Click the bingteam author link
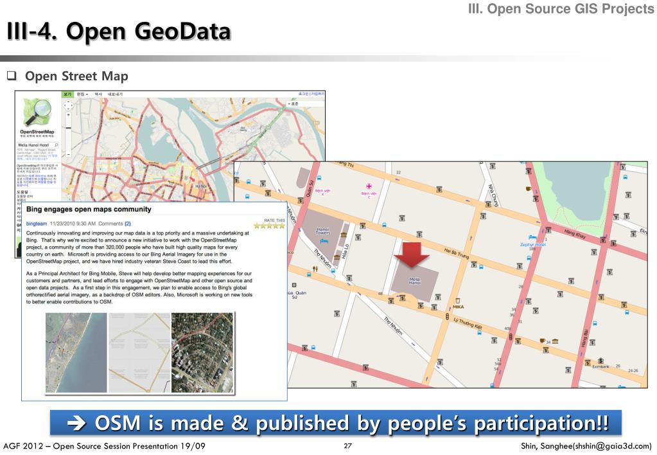Image resolution: width=657 pixels, height=455 pixels. [37, 224]
